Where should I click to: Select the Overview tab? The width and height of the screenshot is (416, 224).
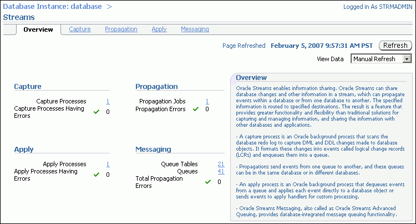[38, 29]
